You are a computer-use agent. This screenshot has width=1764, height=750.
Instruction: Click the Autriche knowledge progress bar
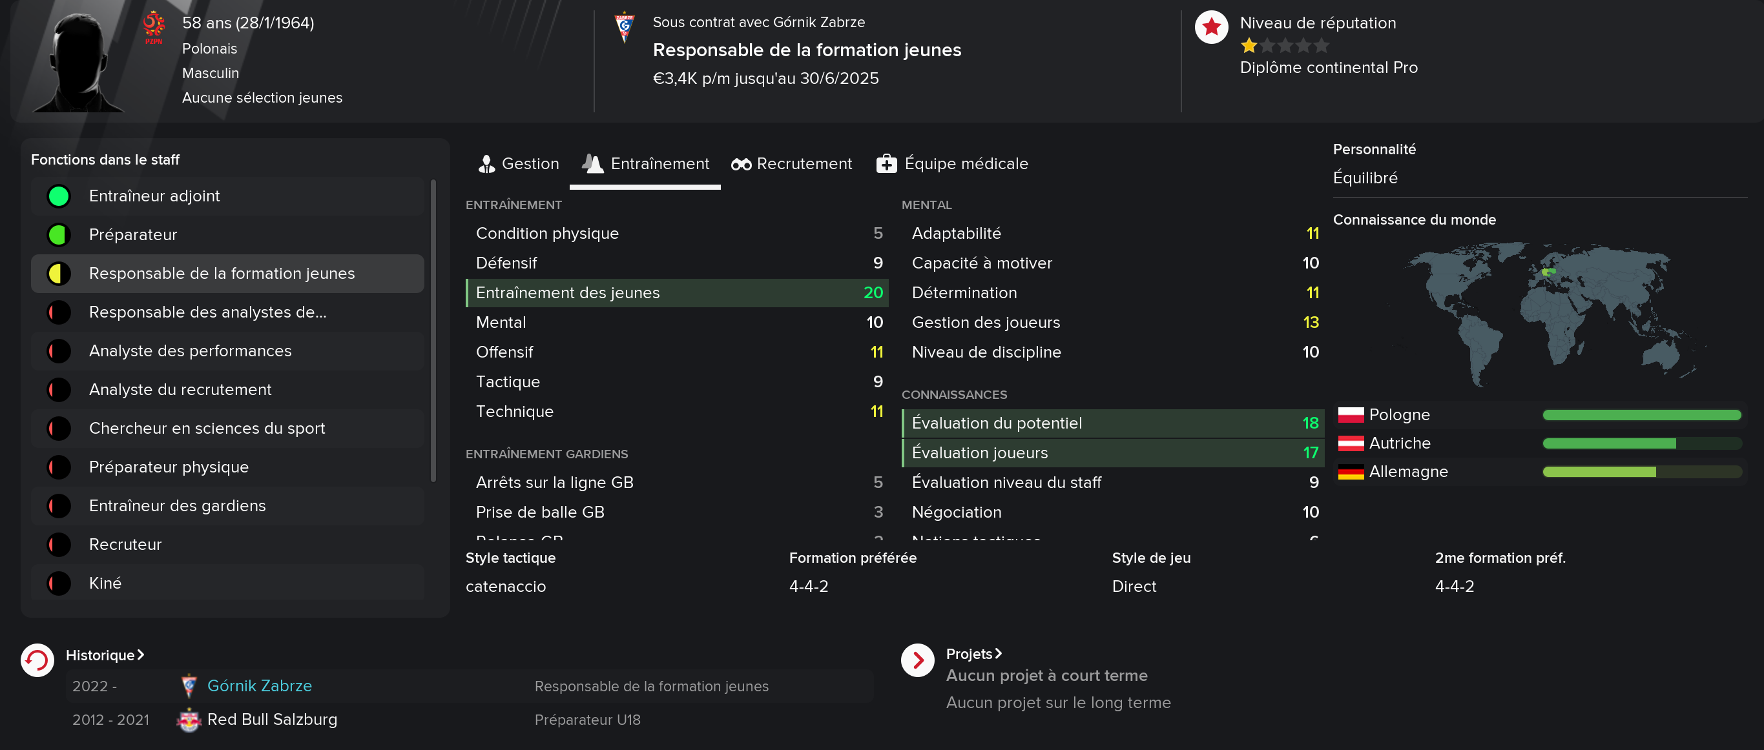pos(1641,443)
